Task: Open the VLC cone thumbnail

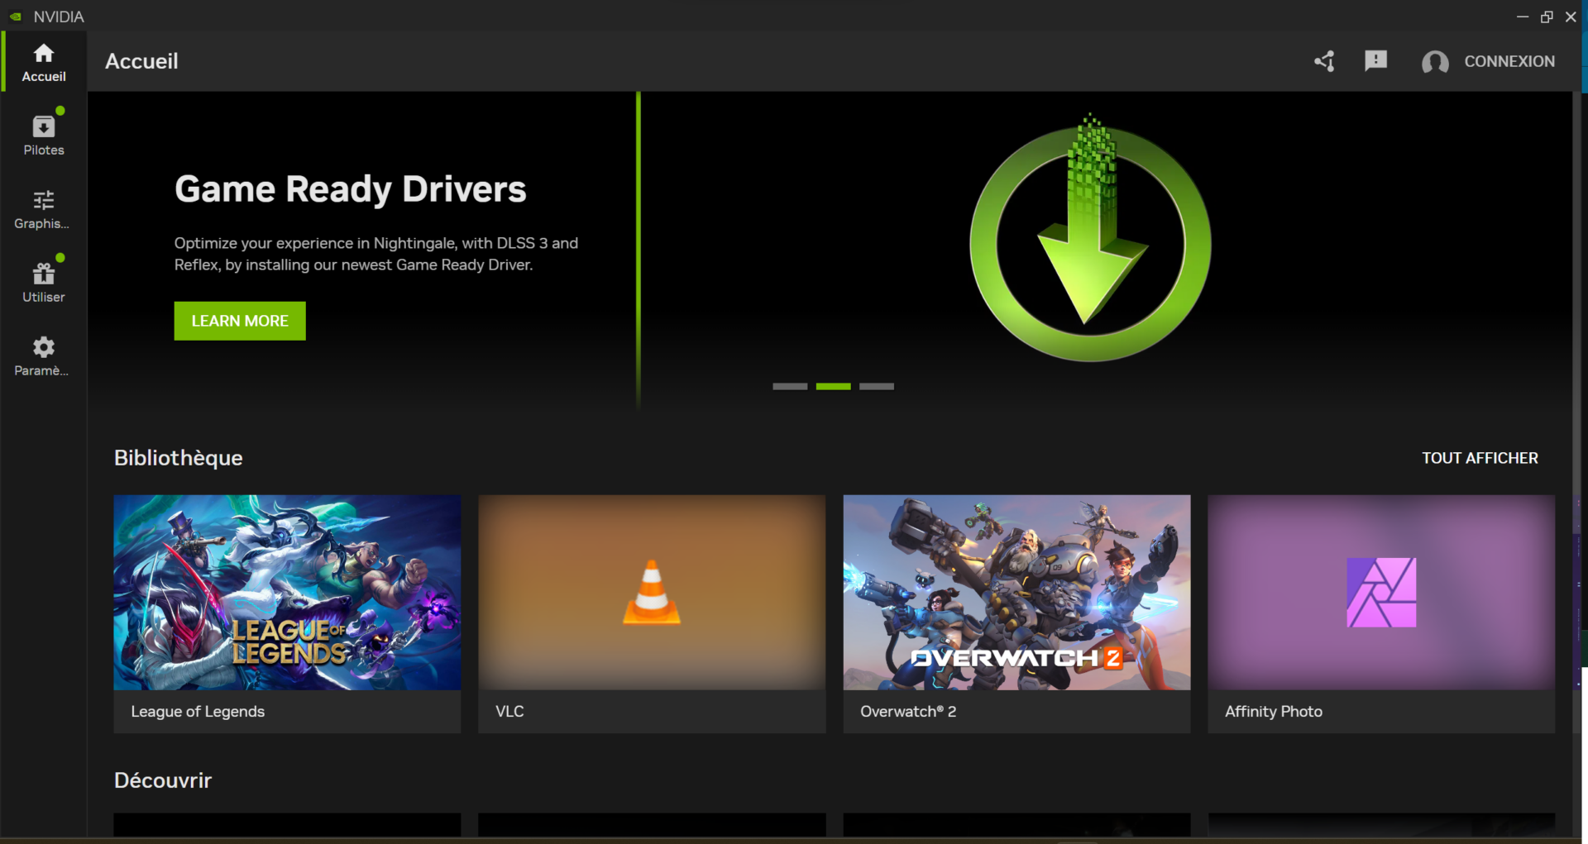Action: click(x=652, y=592)
